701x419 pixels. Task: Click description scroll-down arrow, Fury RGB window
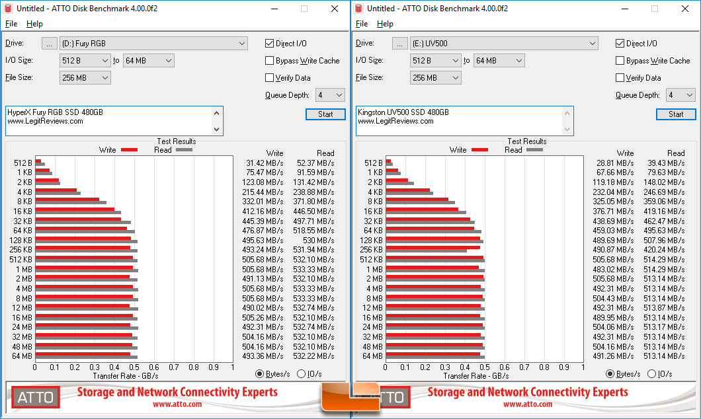pyautogui.click(x=217, y=129)
